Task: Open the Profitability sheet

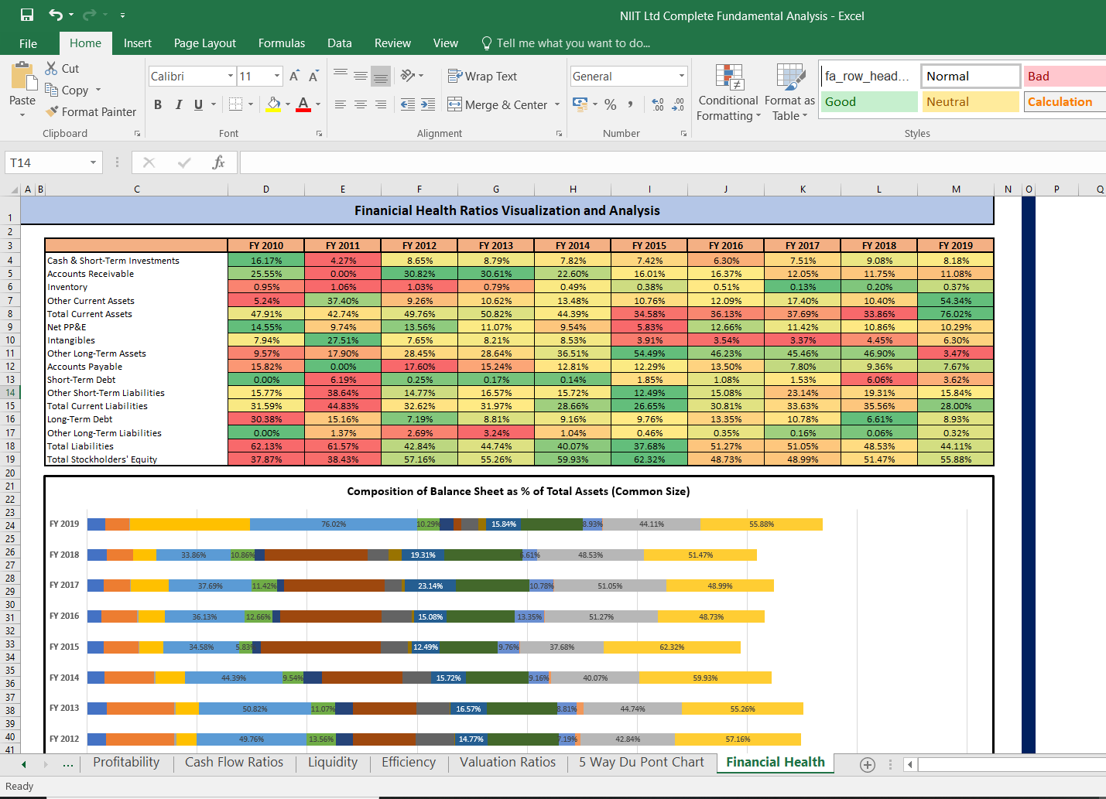Action: click(126, 762)
